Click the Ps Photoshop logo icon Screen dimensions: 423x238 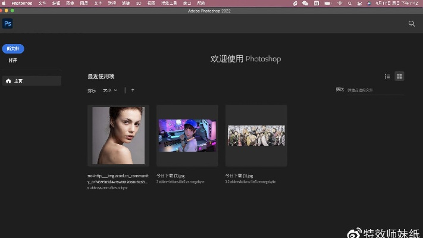8,23
